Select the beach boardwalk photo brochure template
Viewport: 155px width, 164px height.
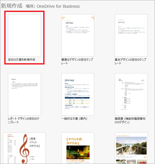tap(131, 146)
